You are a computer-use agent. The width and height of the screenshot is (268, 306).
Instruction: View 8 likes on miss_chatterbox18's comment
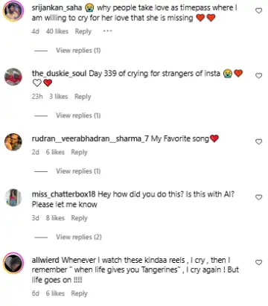pos(55,218)
